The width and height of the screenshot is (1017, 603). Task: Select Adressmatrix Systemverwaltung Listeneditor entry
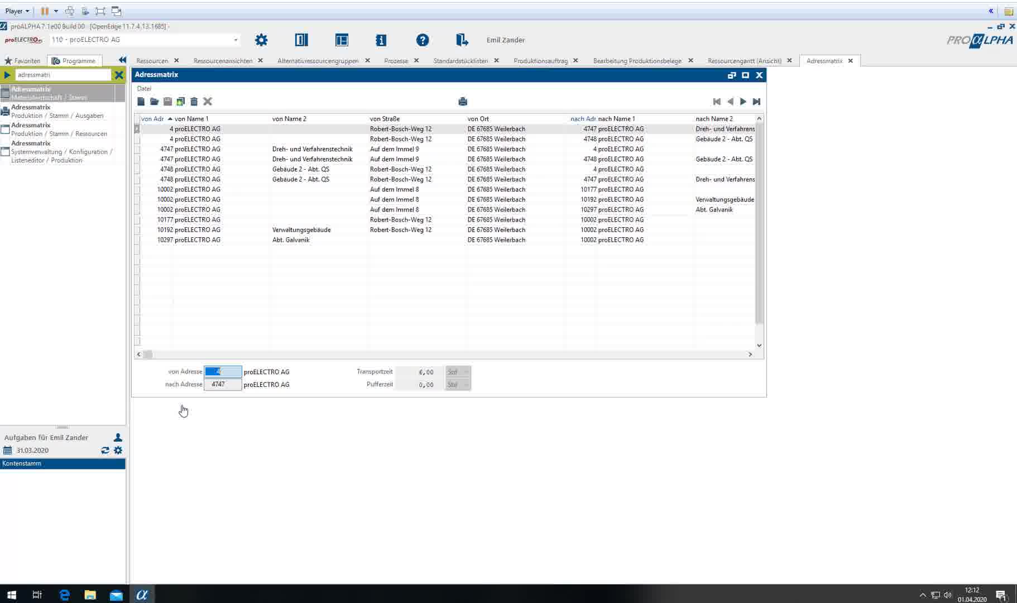pyautogui.click(x=63, y=151)
